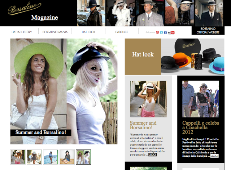Select second slideshow thumbnail with dark dress
Viewport: 231px width, 170px height.
34,157
